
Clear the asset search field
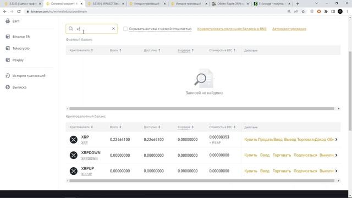[113, 29]
